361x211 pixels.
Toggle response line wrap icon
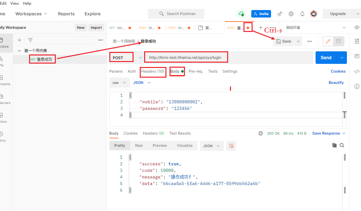click(231, 146)
